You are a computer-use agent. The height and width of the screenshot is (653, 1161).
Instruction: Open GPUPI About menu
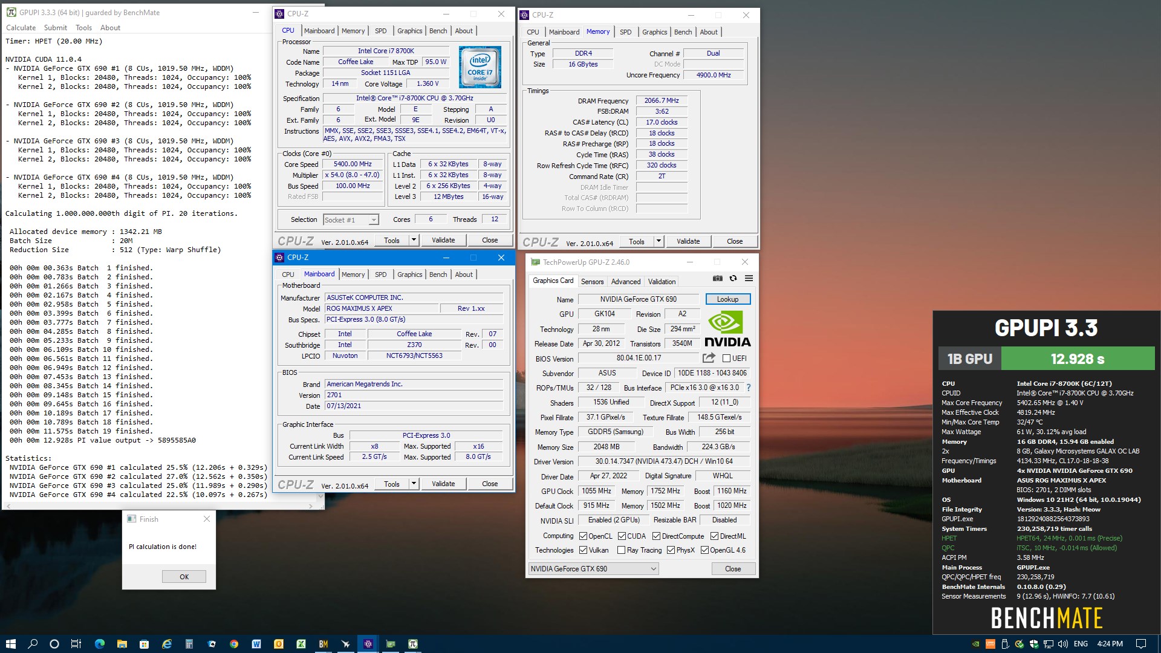coord(110,28)
